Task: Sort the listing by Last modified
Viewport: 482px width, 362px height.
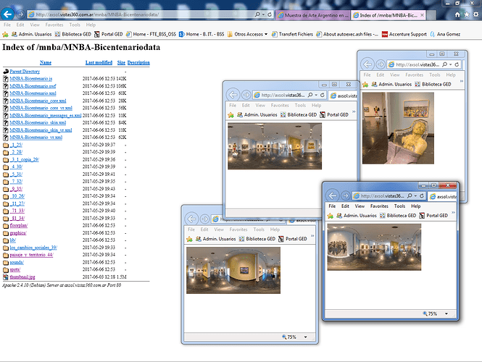Action: tap(99, 62)
